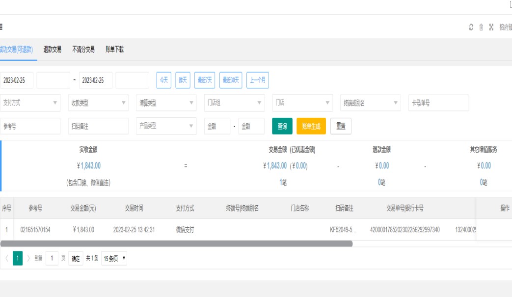Toggle fullscreen with the expand icon
Viewport: 512px width, 297px height.
[x=491, y=27]
